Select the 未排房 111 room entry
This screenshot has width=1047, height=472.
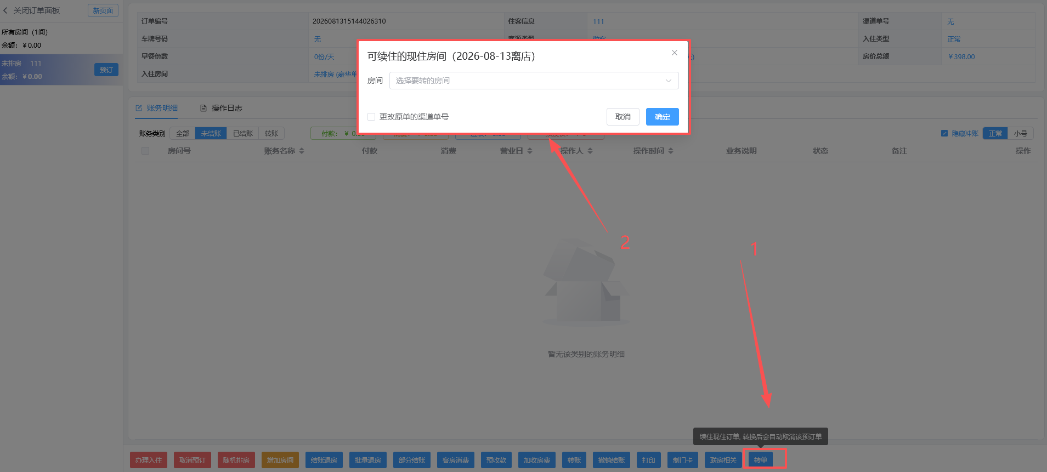click(61, 70)
